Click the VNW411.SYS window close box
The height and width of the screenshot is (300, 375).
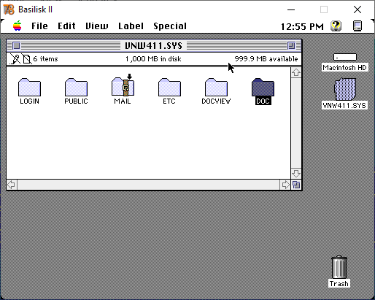coord(16,45)
